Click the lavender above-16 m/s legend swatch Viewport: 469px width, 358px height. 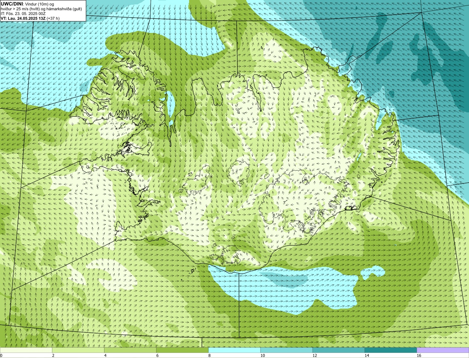[x=443, y=350]
